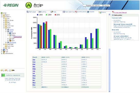This screenshot has width=140, height=93.
Task: Open the Start page tab
Action: (x=32, y=12)
